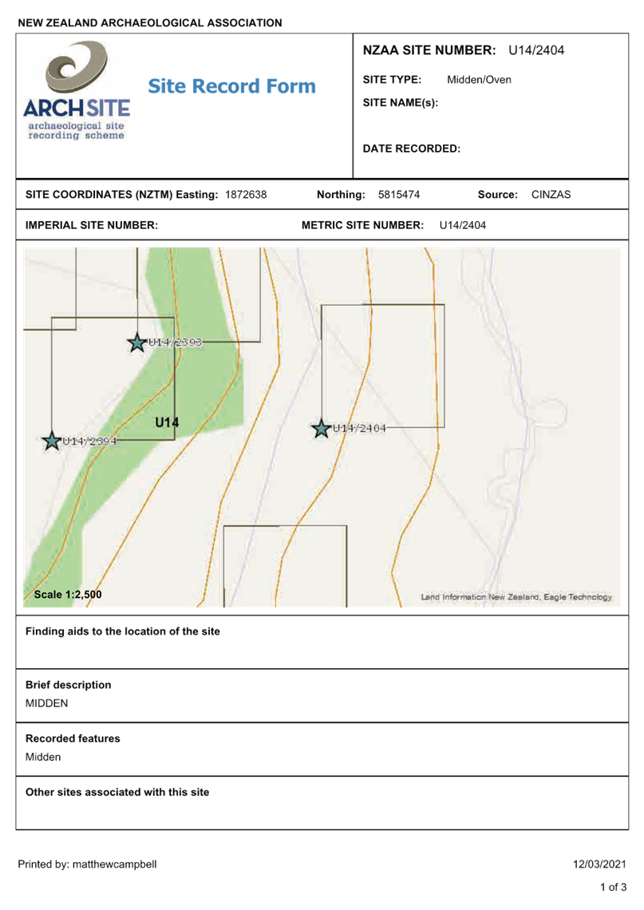Select the NZAA Site Number value U14/2404
The height and width of the screenshot is (910, 644).
(536, 50)
